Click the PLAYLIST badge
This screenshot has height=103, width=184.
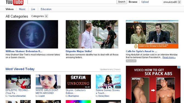tap(131, 61)
